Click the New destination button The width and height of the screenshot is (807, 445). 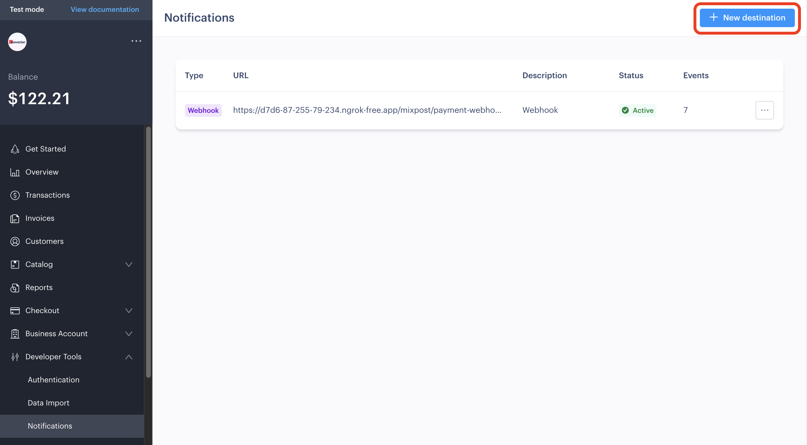(x=747, y=18)
